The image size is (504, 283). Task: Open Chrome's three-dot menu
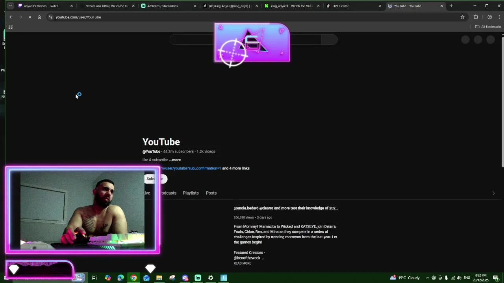tap(499, 17)
